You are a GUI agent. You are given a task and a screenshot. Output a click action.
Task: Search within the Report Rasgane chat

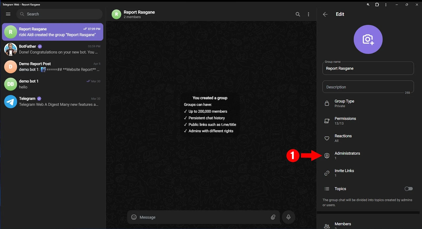[x=298, y=14]
